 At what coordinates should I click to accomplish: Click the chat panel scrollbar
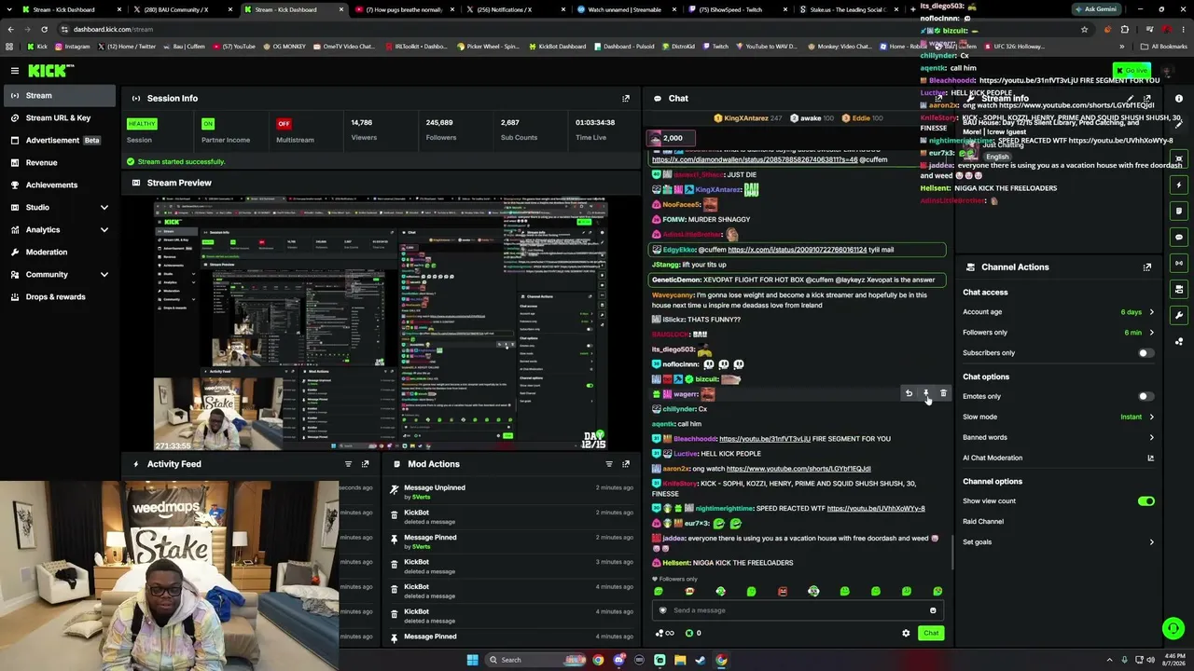click(952, 552)
